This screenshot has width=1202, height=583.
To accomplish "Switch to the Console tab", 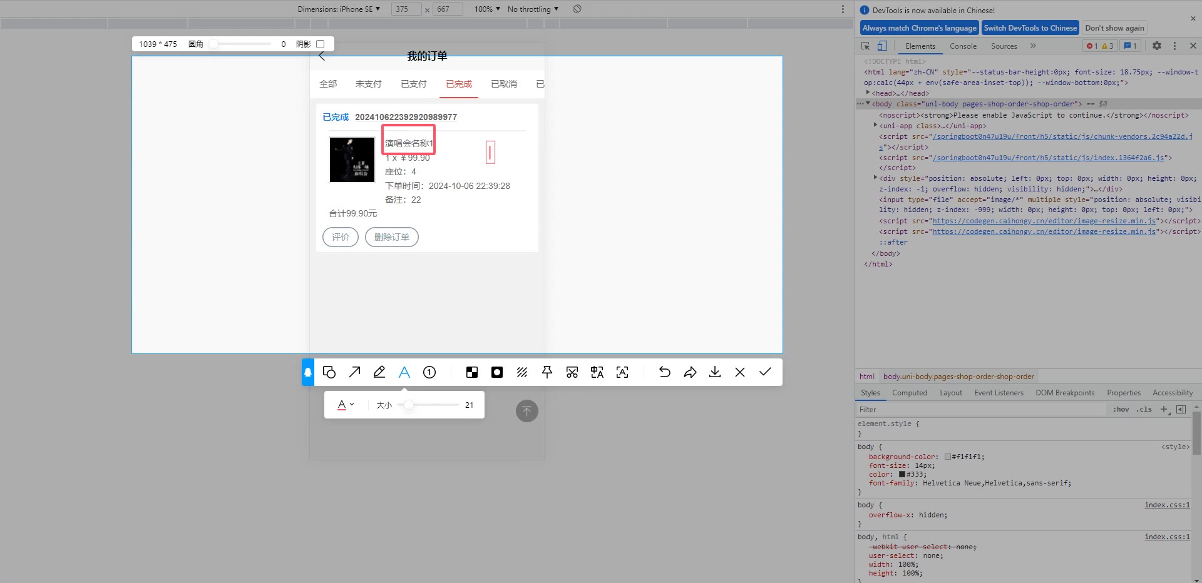I will [963, 46].
